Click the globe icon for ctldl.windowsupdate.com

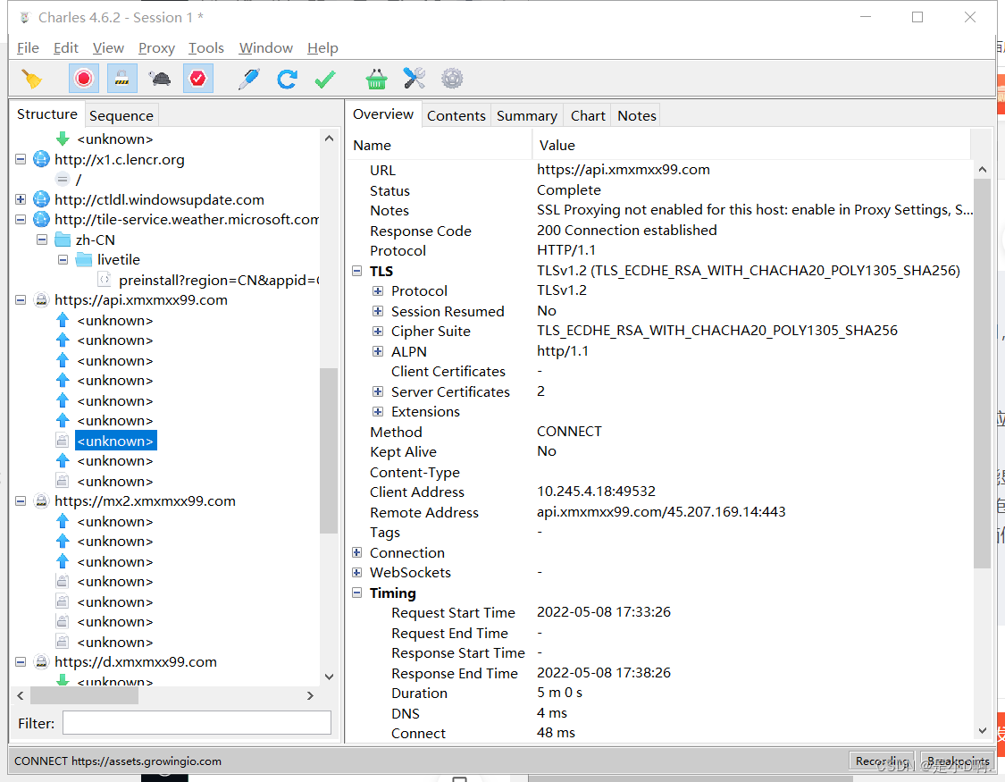[41, 199]
